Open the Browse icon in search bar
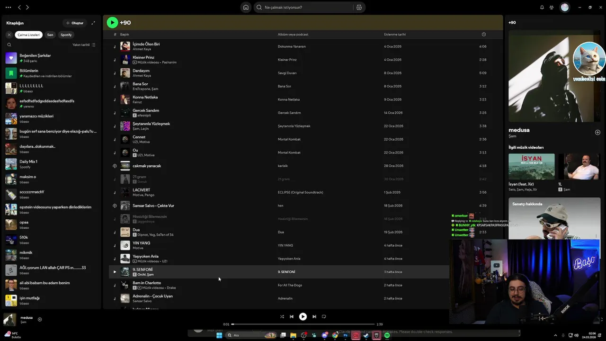Viewport: 606px width, 341px height. point(359,8)
